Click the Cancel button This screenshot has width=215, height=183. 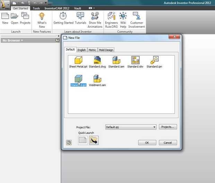(168, 143)
